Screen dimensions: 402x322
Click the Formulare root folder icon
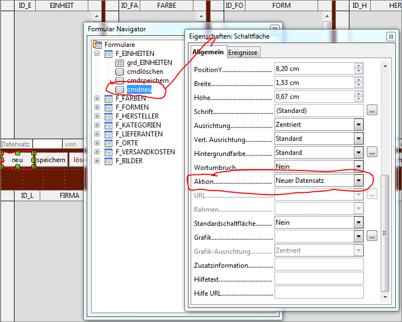pyautogui.click(x=97, y=45)
